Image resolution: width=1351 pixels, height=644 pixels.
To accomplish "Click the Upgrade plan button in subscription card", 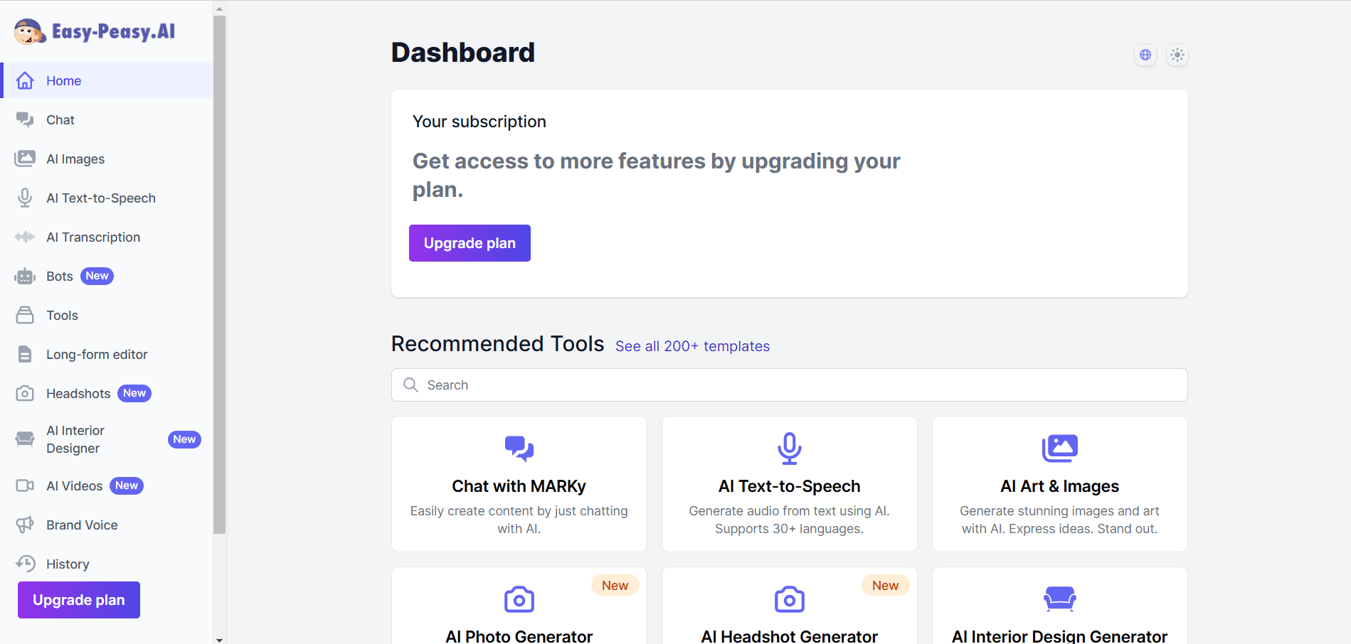I will [x=470, y=243].
